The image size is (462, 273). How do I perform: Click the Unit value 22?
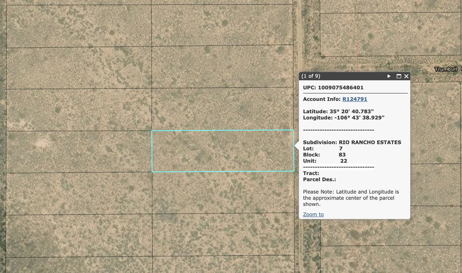click(343, 161)
